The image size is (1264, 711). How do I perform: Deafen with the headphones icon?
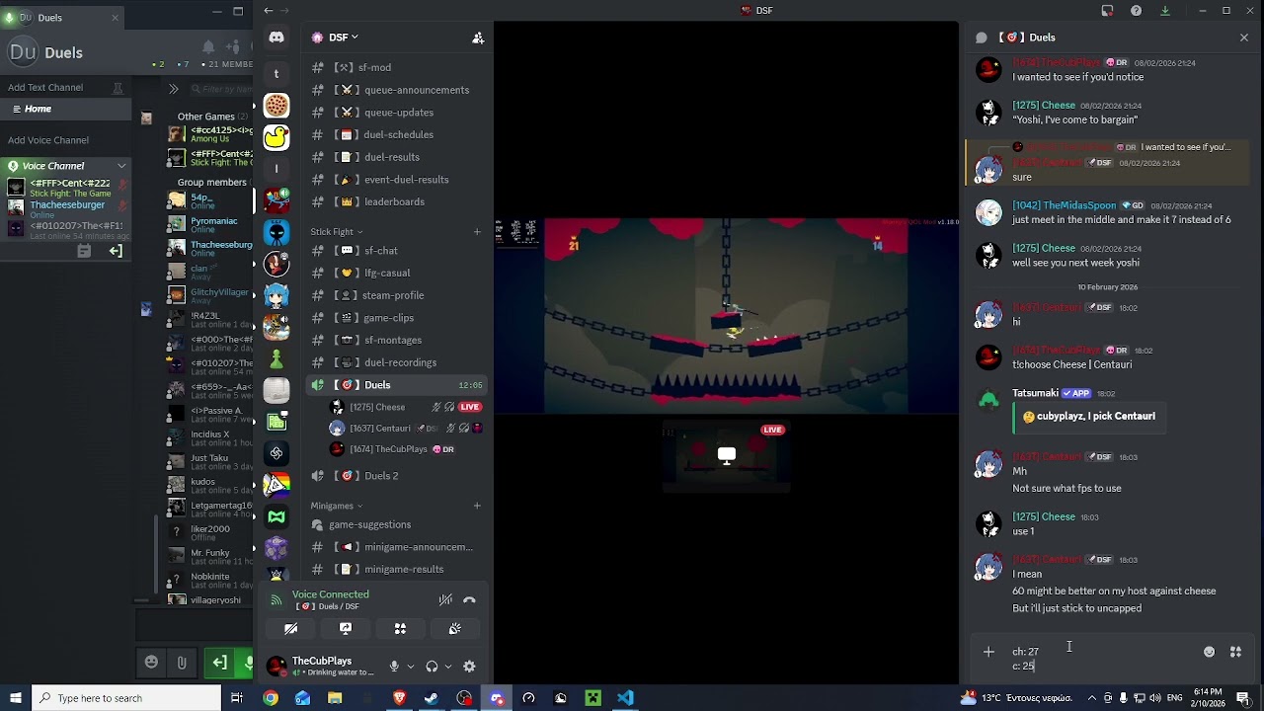pos(432,667)
